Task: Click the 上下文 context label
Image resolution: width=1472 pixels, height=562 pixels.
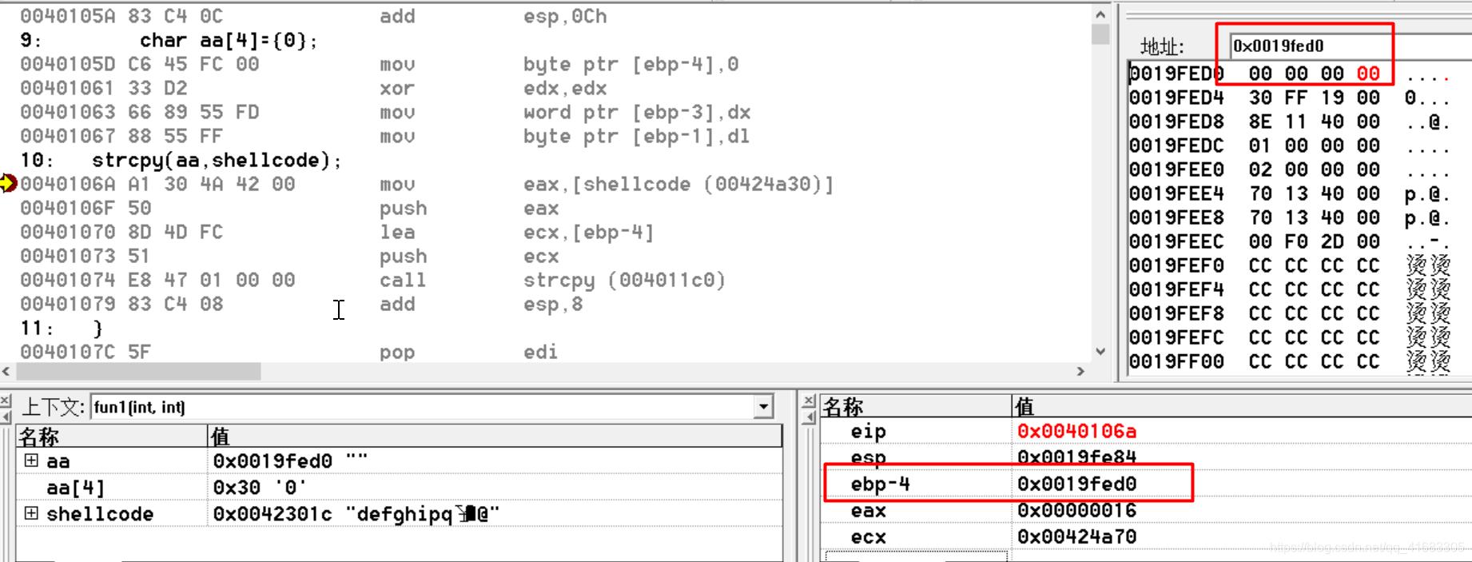Action: coord(53,407)
